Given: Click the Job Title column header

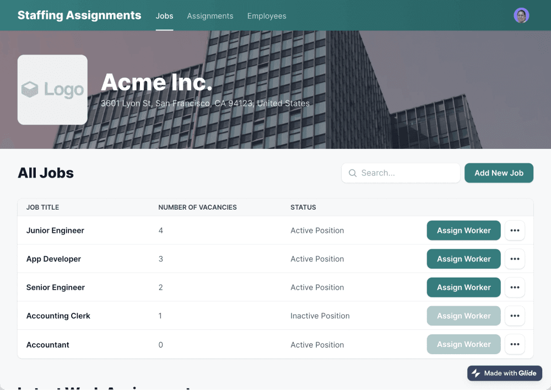Looking at the screenshot, I should pyautogui.click(x=42, y=207).
